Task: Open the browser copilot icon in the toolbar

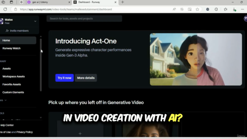Action: (x=208, y=9)
